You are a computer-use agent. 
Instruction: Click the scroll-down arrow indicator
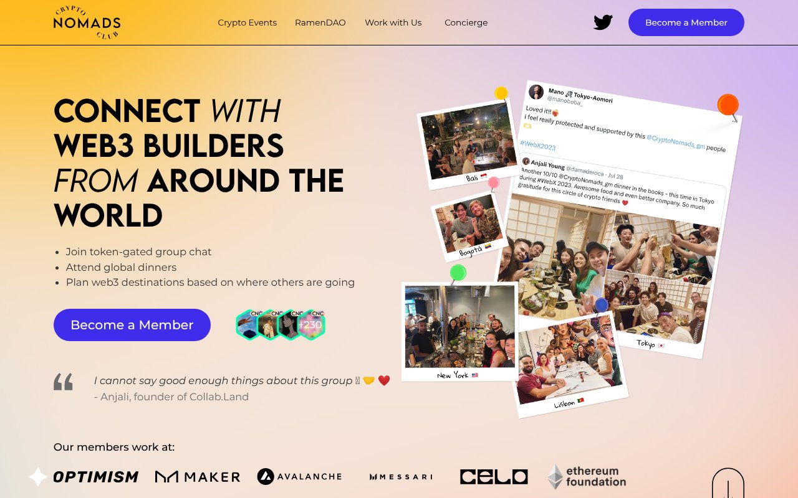pyautogui.click(x=728, y=484)
